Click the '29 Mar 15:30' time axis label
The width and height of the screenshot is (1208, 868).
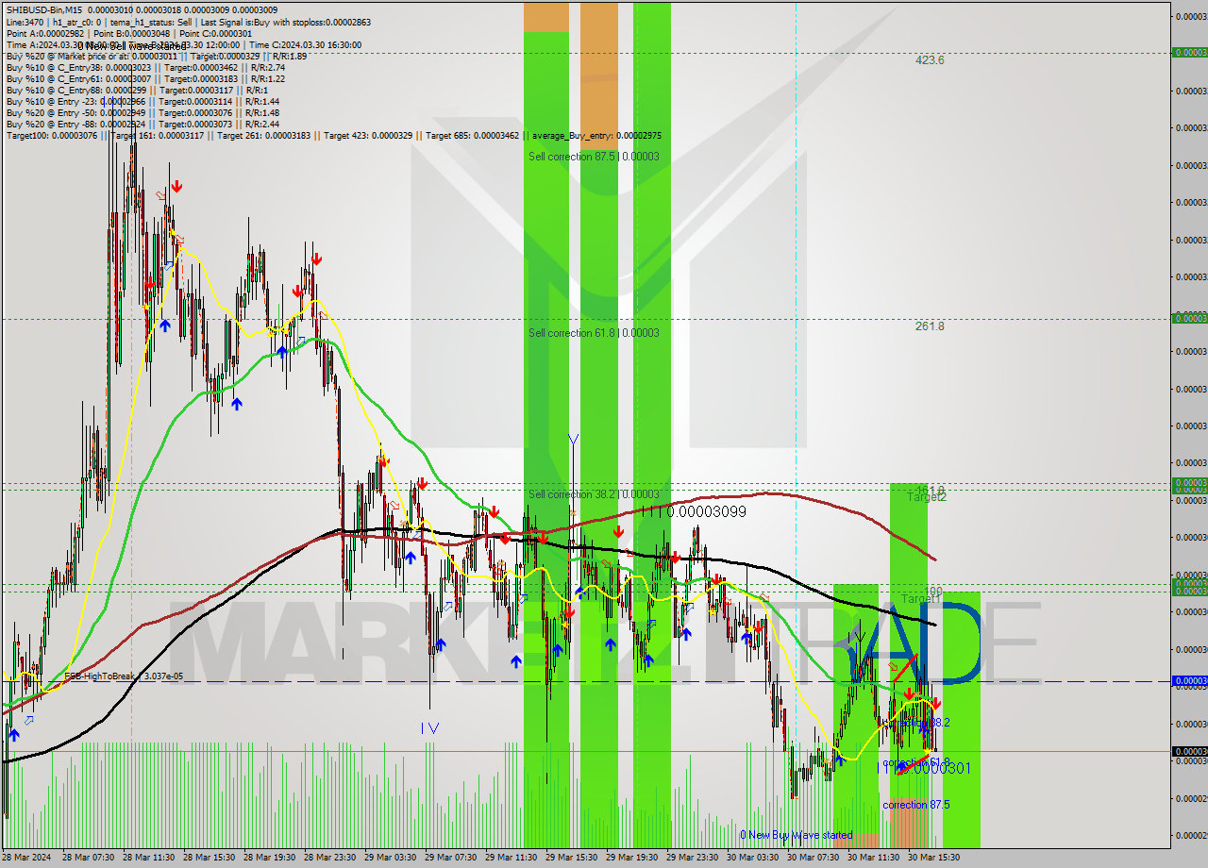pyautogui.click(x=571, y=858)
